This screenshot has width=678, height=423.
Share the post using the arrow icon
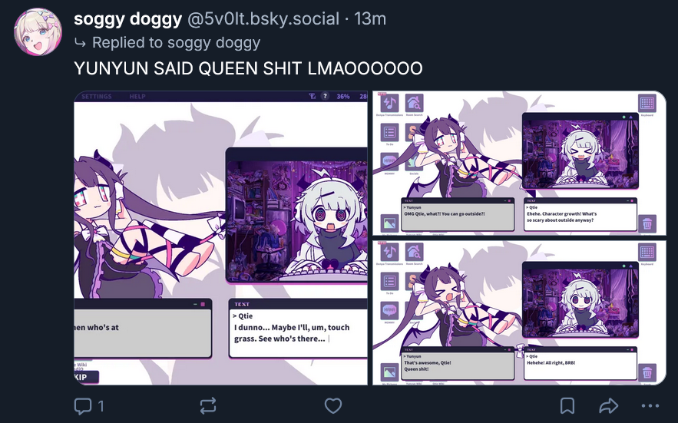[608, 405]
